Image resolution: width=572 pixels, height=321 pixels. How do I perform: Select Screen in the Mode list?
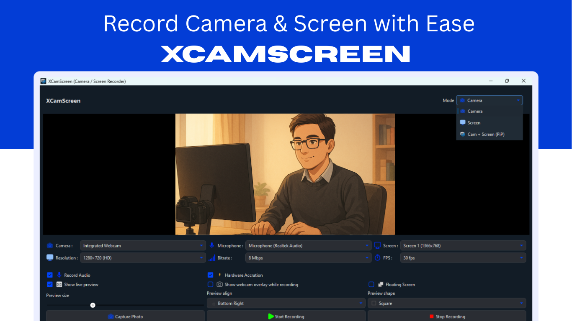(x=490, y=122)
